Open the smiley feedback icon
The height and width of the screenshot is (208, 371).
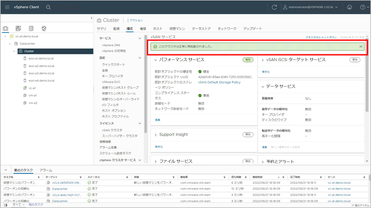pyautogui.click(x=349, y=7)
